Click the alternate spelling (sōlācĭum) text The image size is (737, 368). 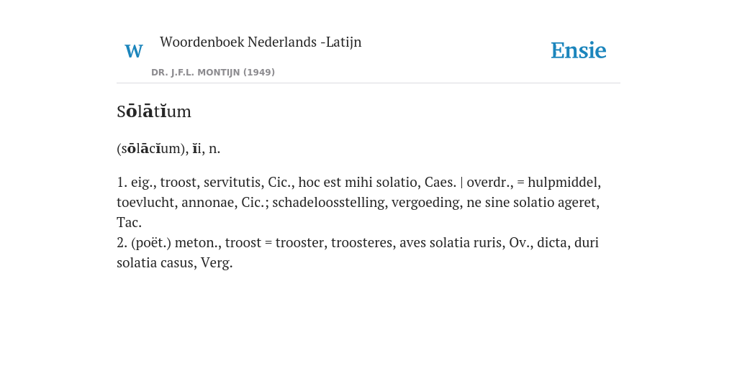pos(153,149)
